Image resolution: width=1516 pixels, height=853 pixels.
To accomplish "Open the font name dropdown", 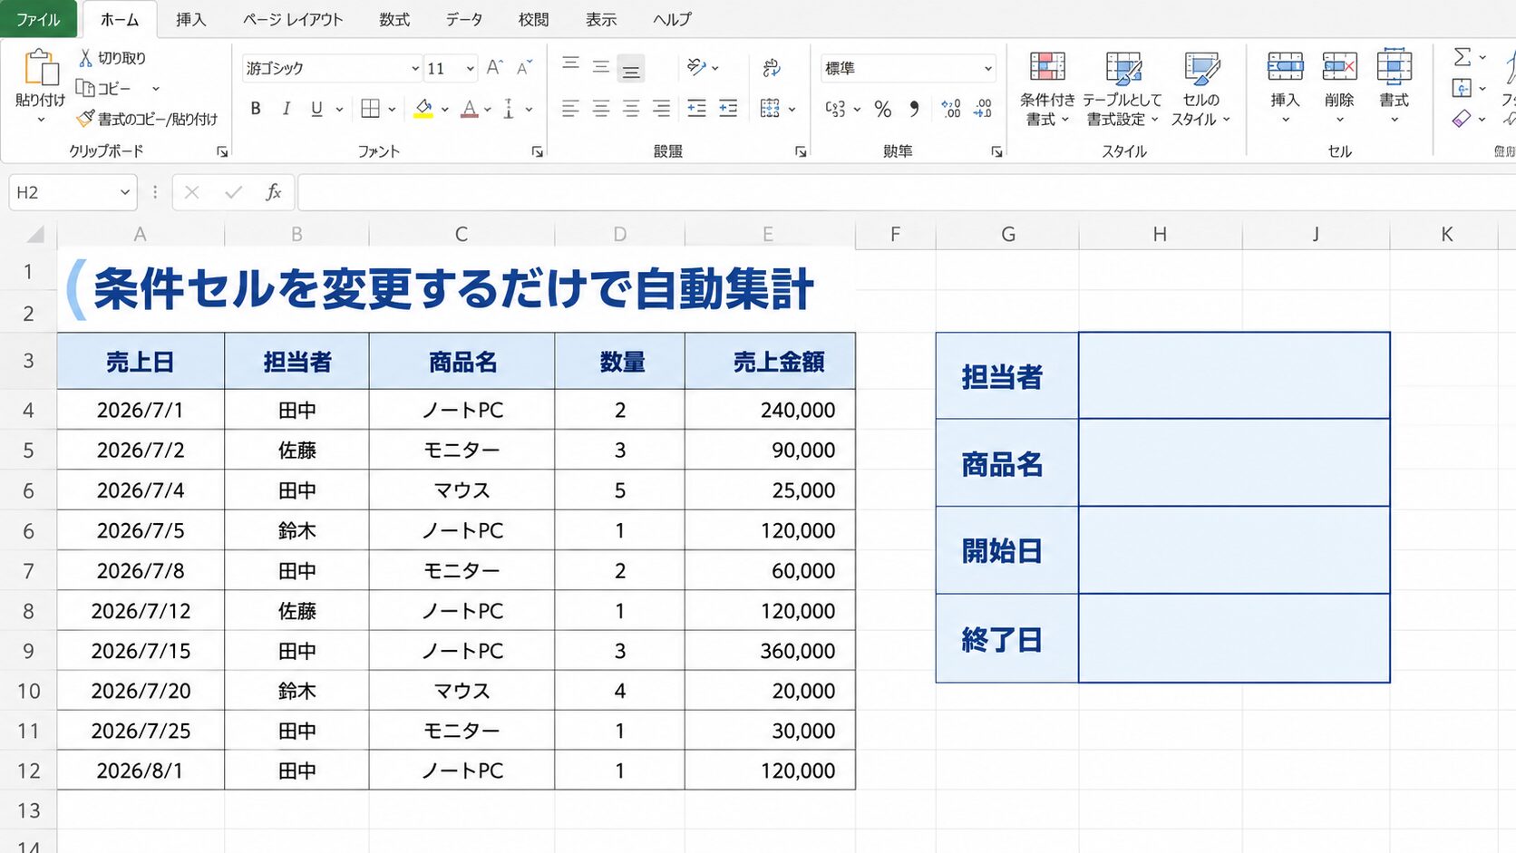I will 415,68.
